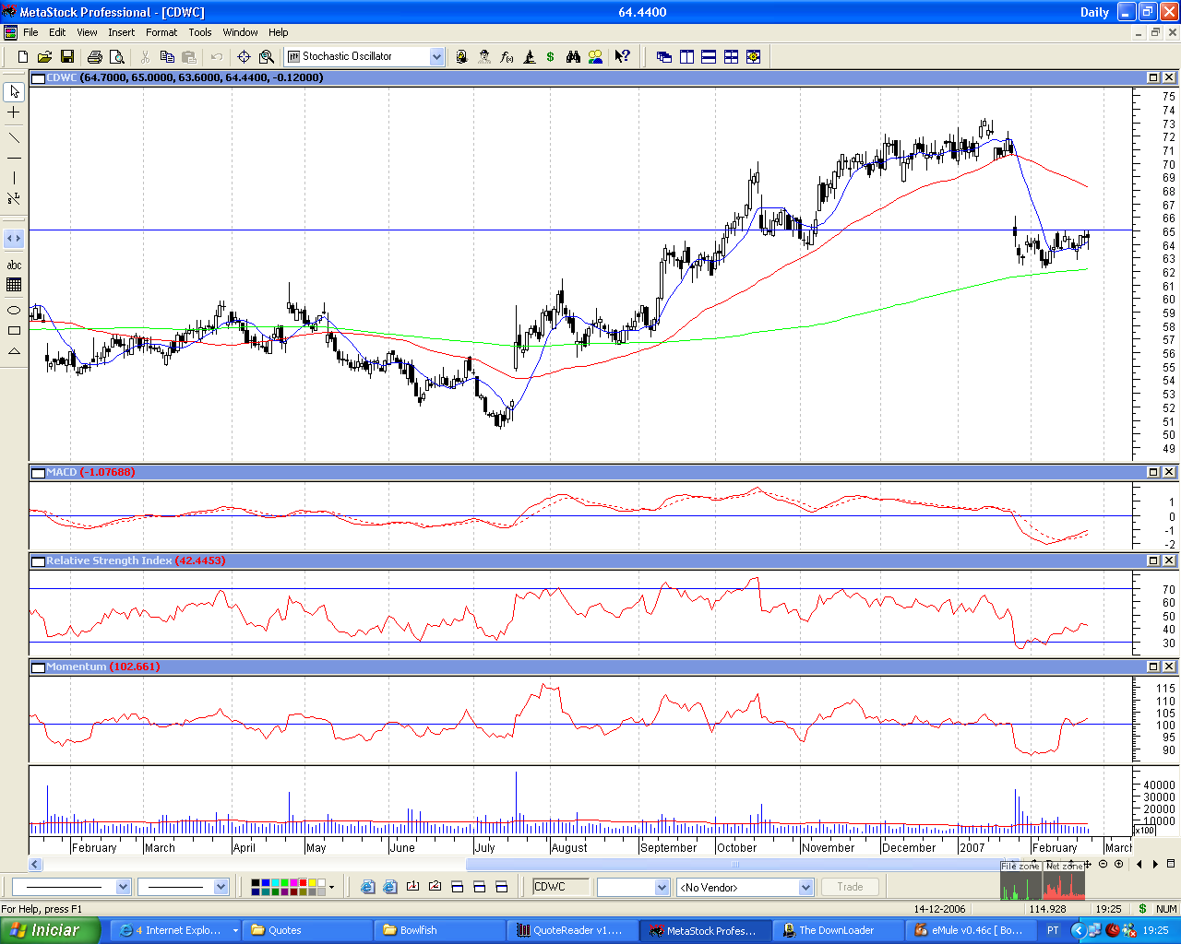Open the Insert menu
Screen dimensions: 1181x944
pos(121,32)
